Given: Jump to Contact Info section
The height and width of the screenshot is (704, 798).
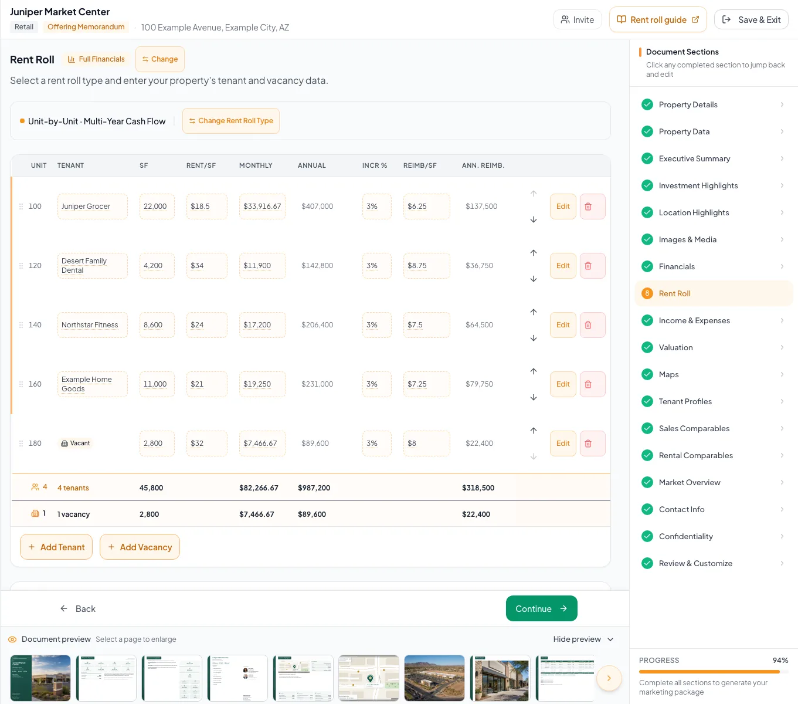Looking at the screenshot, I should pyautogui.click(x=714, y=509).
